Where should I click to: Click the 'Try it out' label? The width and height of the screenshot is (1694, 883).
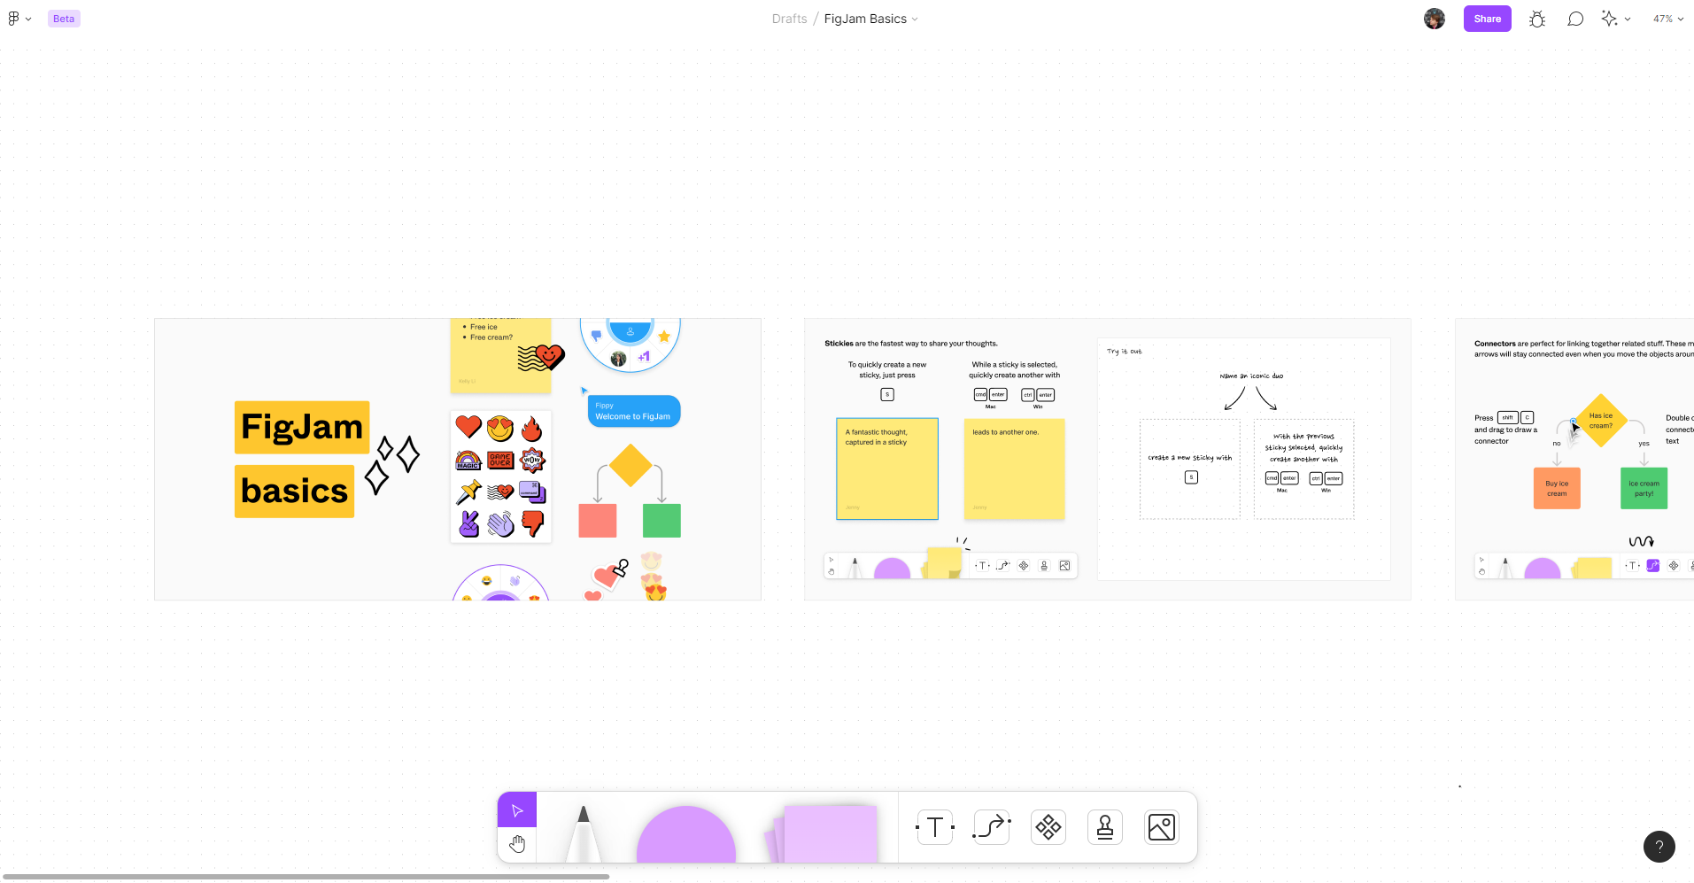tap(1125, 352)
